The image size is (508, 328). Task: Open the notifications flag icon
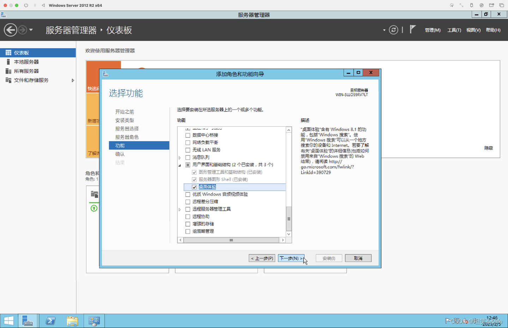(x=412, y=30)
